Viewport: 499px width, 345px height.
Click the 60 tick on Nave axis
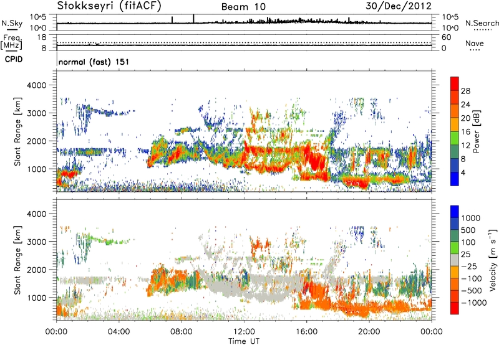click(446, 37)
